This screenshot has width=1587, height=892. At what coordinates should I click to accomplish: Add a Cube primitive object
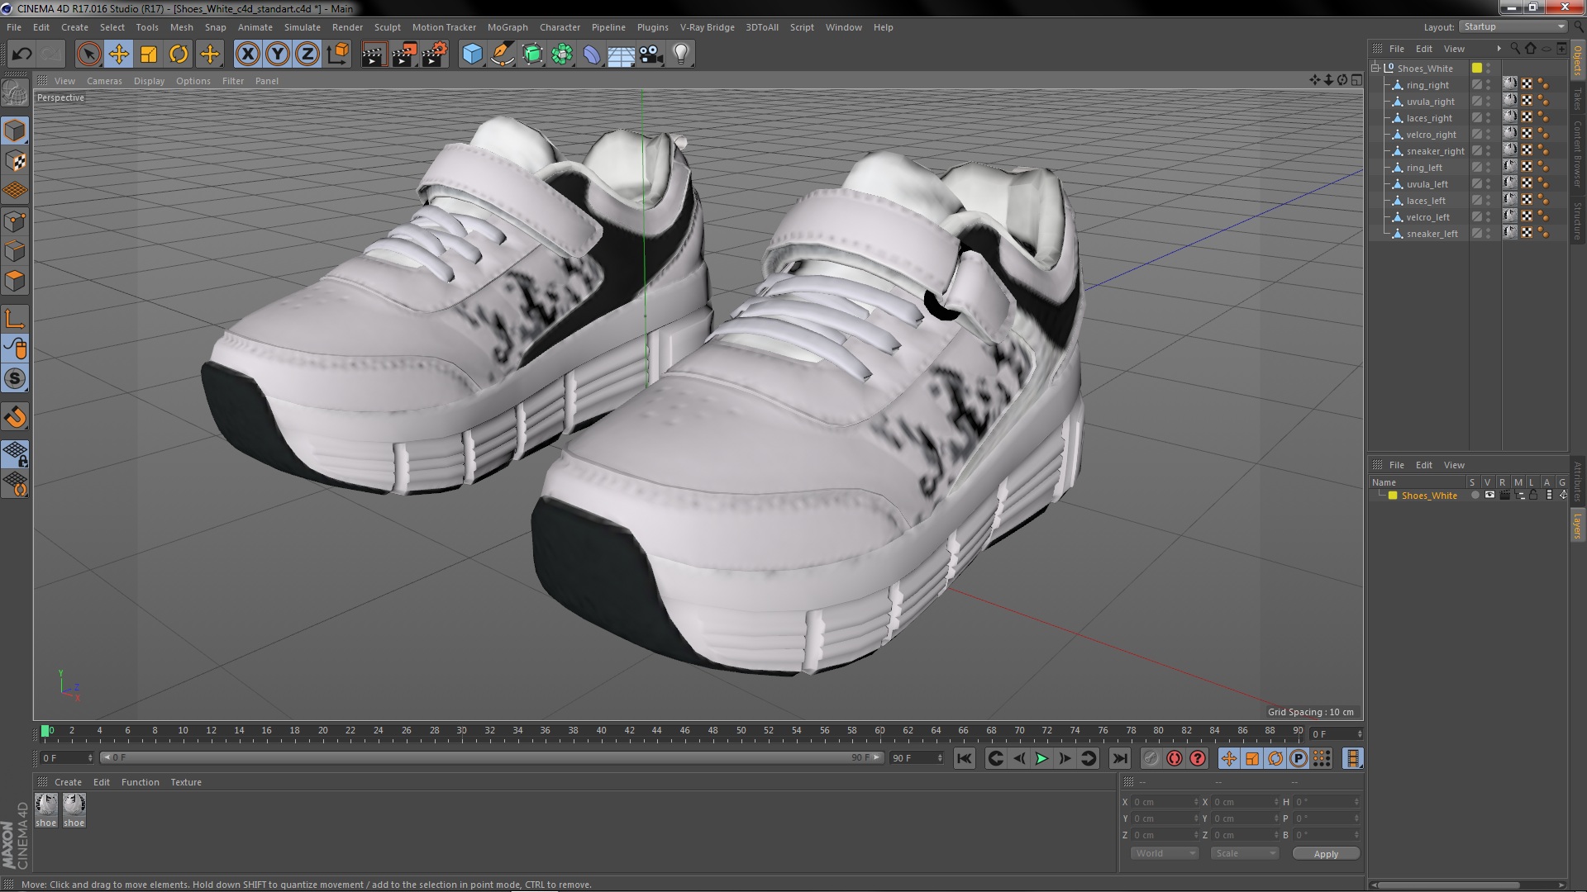pos(472,55)
